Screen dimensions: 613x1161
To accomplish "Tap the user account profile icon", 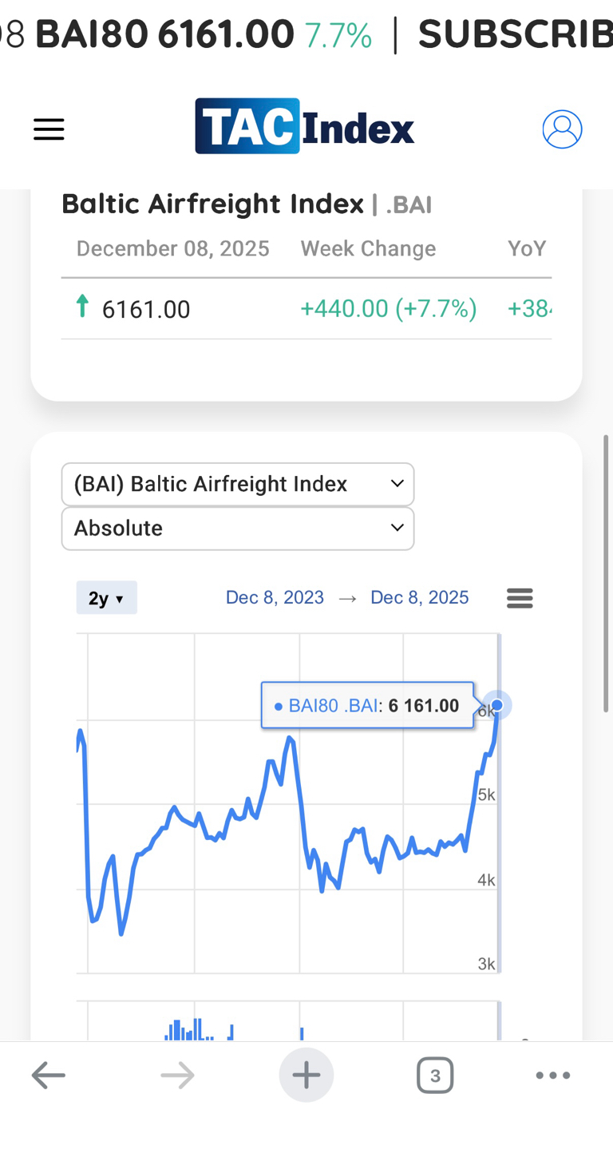I will (x=562, y=129).
